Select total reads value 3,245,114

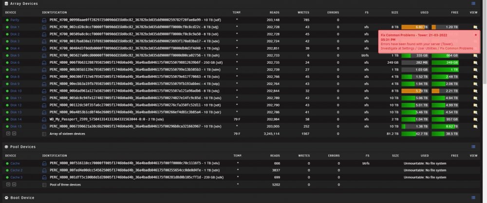[x=271, y=134]
